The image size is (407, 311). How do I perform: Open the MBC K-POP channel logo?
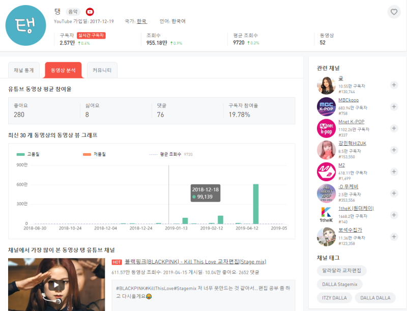[x=326, y=107]
